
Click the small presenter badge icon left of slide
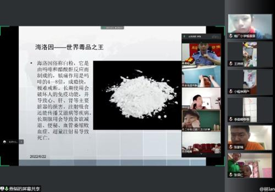(4, 141)
